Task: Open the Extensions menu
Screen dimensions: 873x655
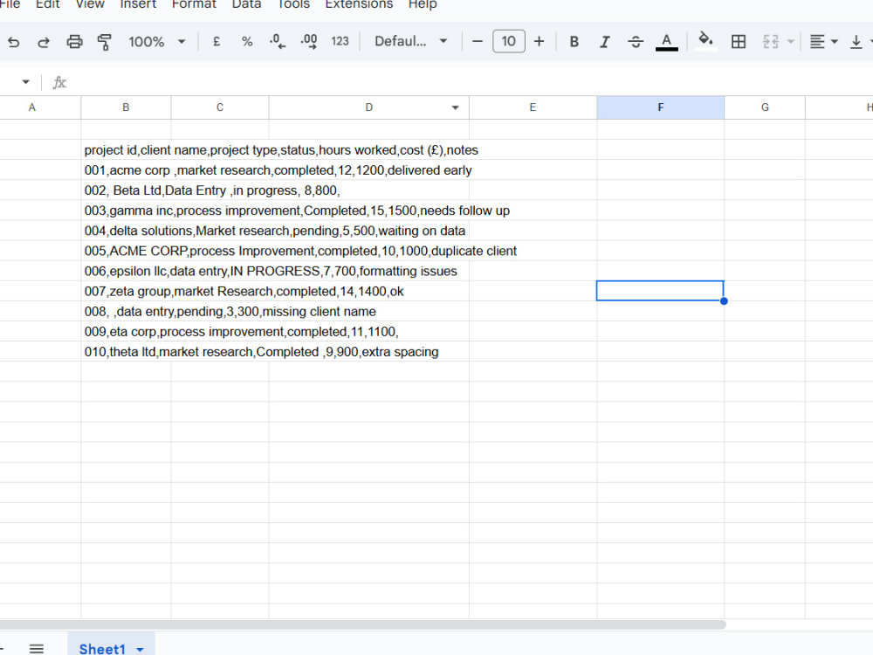Action: tap(359, 4)
